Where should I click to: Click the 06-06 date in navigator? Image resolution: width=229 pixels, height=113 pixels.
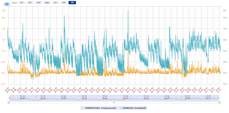tap(105, 98)
